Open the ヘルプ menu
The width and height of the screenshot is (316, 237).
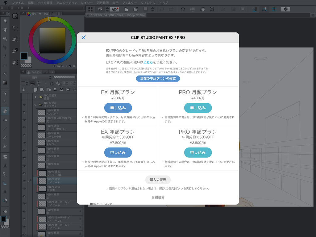(164, 2)
